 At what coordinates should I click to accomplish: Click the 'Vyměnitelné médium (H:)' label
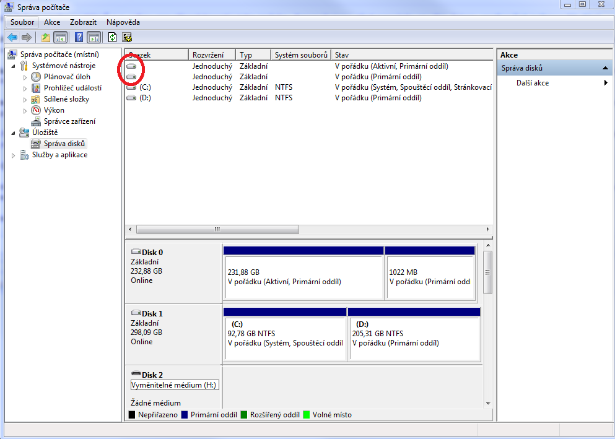click(175, 385)
